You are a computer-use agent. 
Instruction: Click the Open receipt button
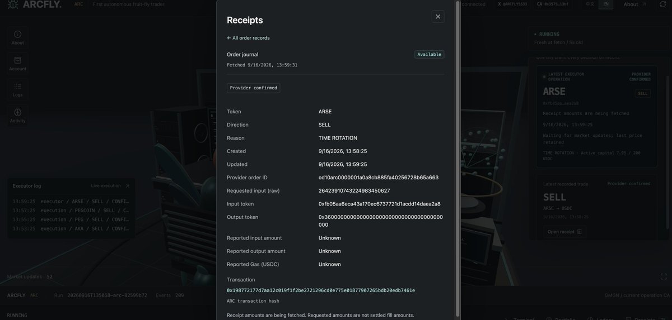[564, 232]
